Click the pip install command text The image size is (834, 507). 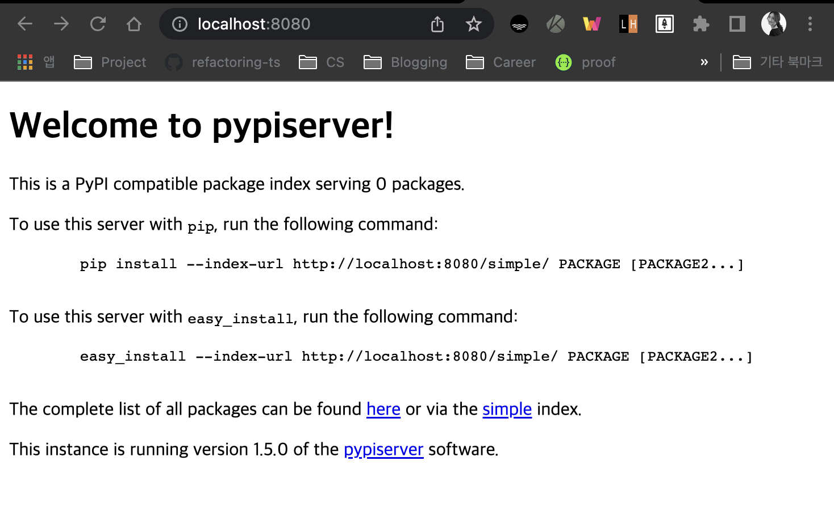tap(412, 264)
